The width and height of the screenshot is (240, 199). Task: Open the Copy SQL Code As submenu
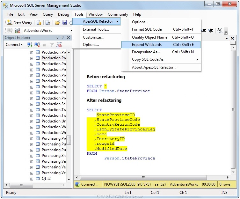(161, 59)
